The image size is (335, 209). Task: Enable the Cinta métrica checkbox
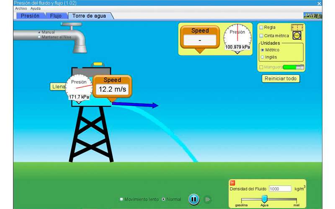(x=261, y=36)
